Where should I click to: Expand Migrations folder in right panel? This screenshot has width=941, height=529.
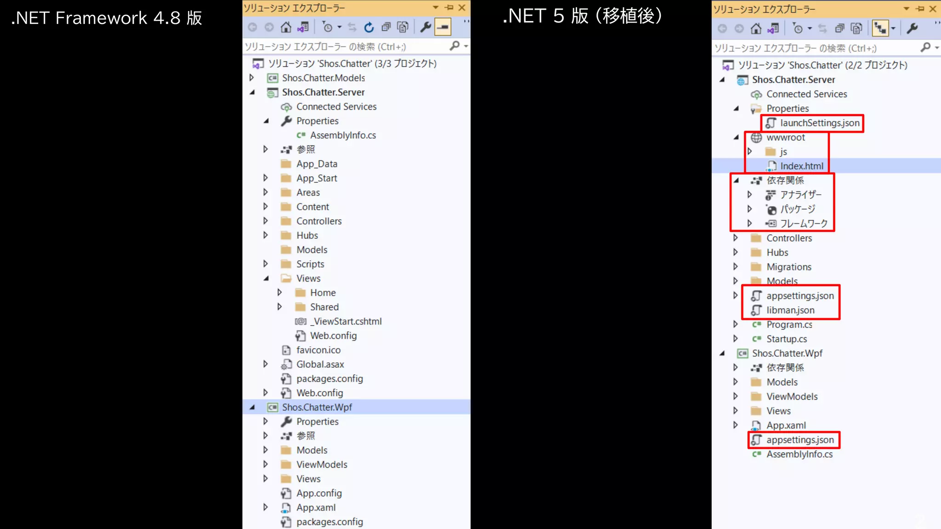tap(736, 266)
